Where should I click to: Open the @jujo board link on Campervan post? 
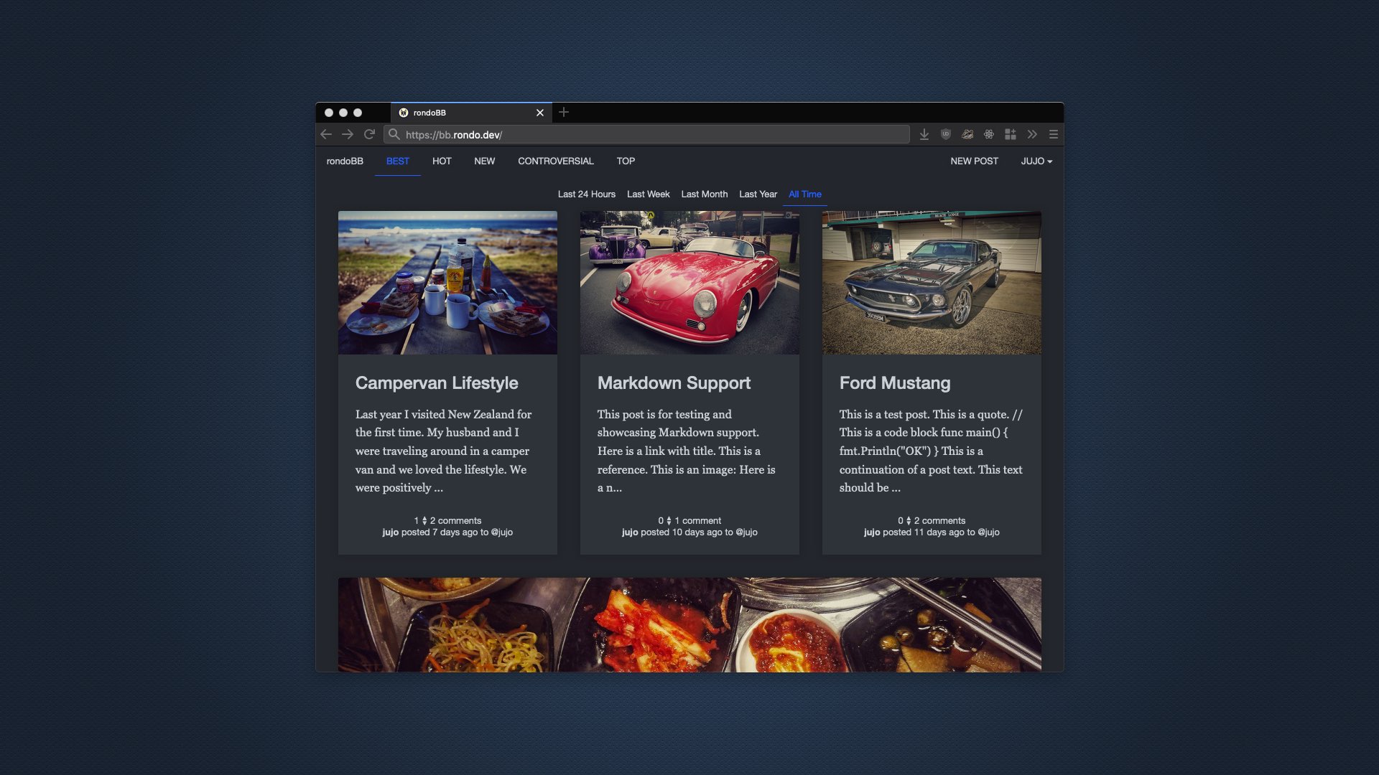pos(501,532)
